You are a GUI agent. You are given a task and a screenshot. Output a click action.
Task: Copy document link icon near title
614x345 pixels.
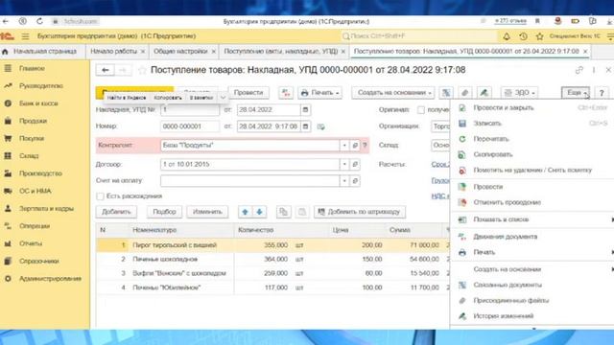click(x=579, y=70)
